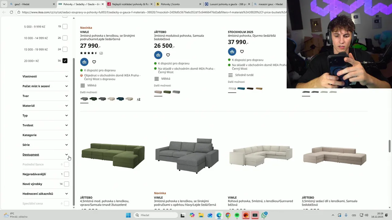Expand the Tvrdost filter section
This screenshot has width=392, height=220.
45,125
